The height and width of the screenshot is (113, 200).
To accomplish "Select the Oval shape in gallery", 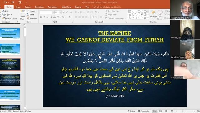I will (142, 11).
